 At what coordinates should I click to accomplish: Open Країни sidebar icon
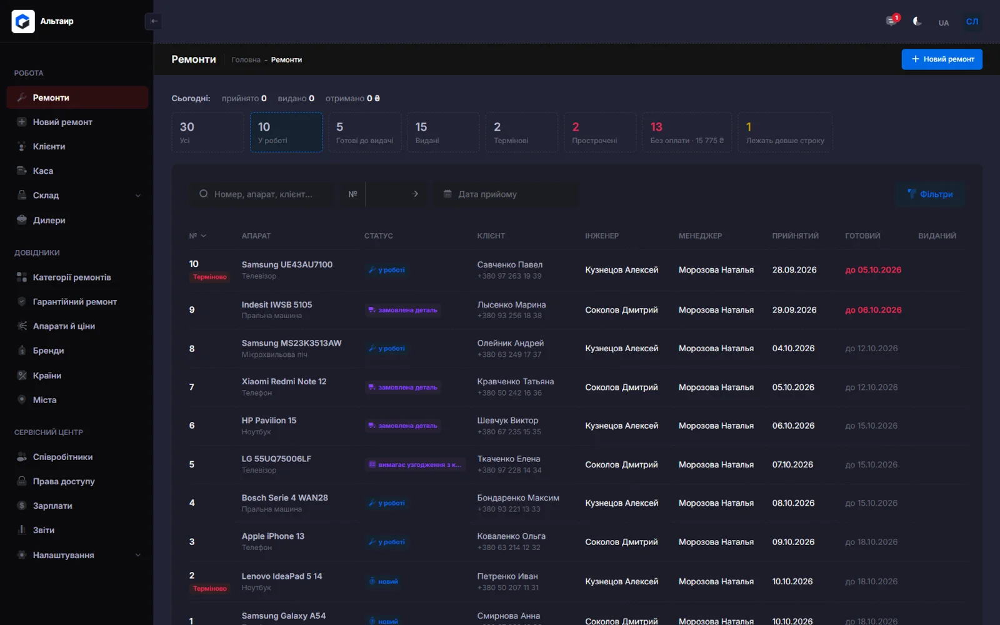[22, 375]
